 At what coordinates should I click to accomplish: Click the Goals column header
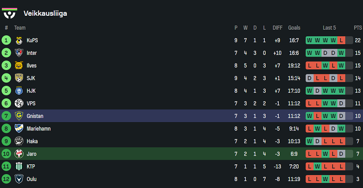tap(294, 28)
